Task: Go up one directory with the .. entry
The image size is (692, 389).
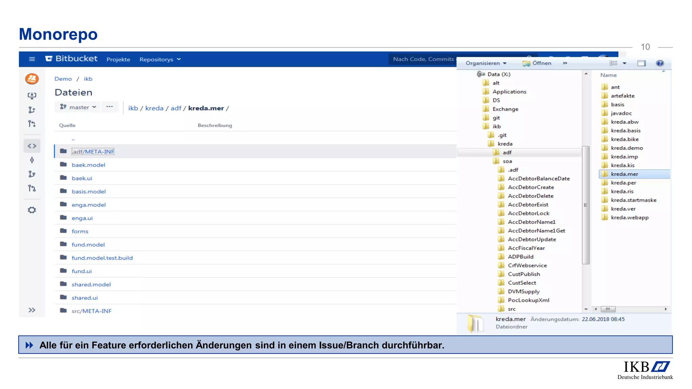Action: (x=73, y=138)
